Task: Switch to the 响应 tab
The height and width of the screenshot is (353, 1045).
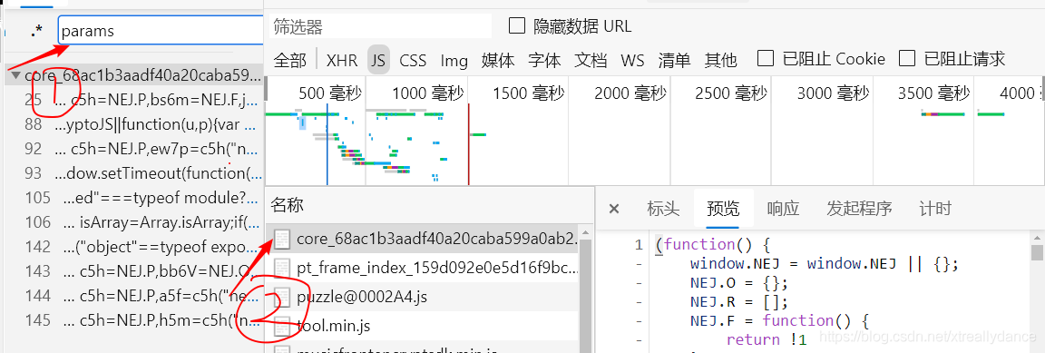Action: [783, 209]
